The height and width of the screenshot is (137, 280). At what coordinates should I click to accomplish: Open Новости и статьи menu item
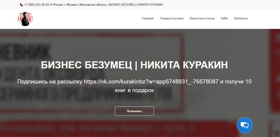tap(202, 18)
